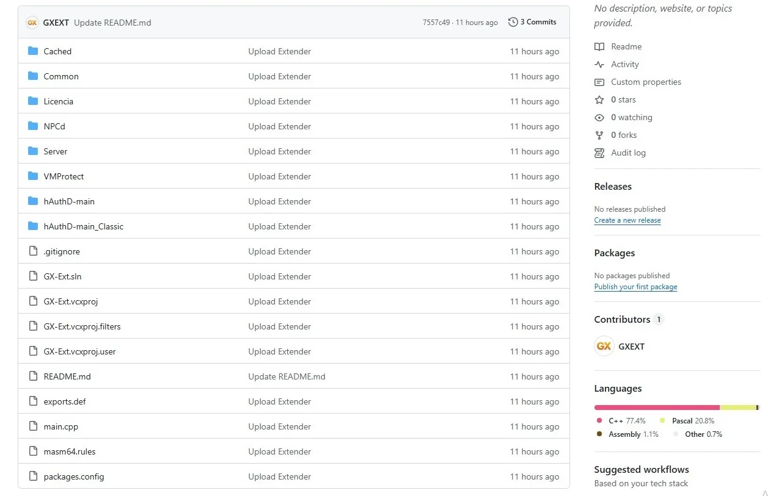Click Create a new release link
Viewport: 768px width, 496px height.
627,220
